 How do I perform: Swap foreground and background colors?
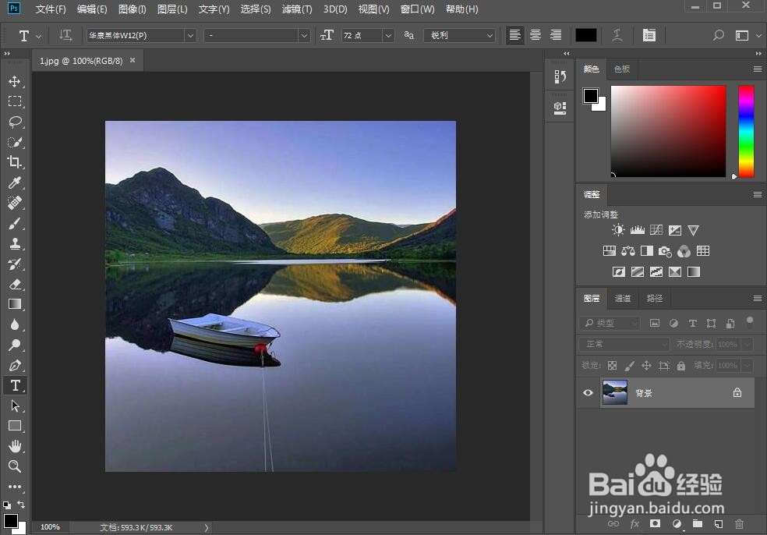(x=21, y=504)
